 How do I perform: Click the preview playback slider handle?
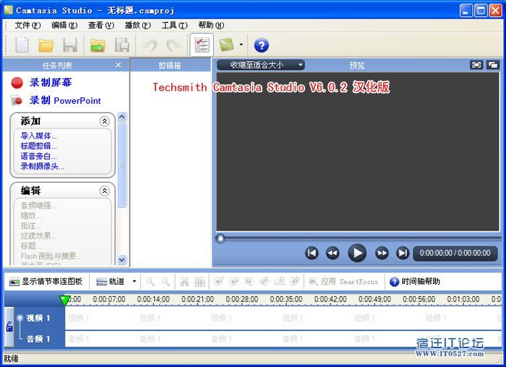[x=221, y=239]
